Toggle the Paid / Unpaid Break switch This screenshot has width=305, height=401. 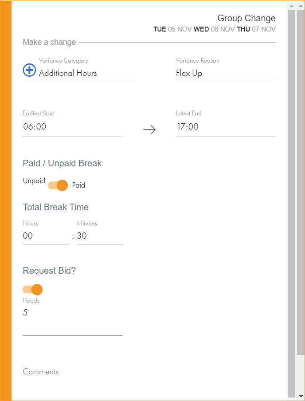[58, 185]
